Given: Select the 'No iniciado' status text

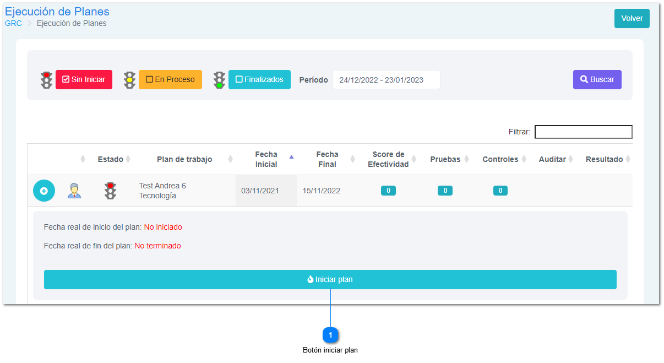Looking at the screenshot, I should 163,227.
